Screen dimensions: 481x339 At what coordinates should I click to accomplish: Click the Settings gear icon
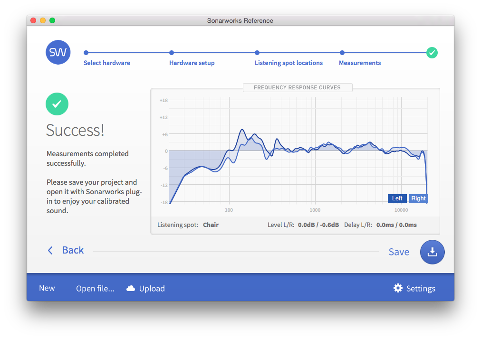398,288
